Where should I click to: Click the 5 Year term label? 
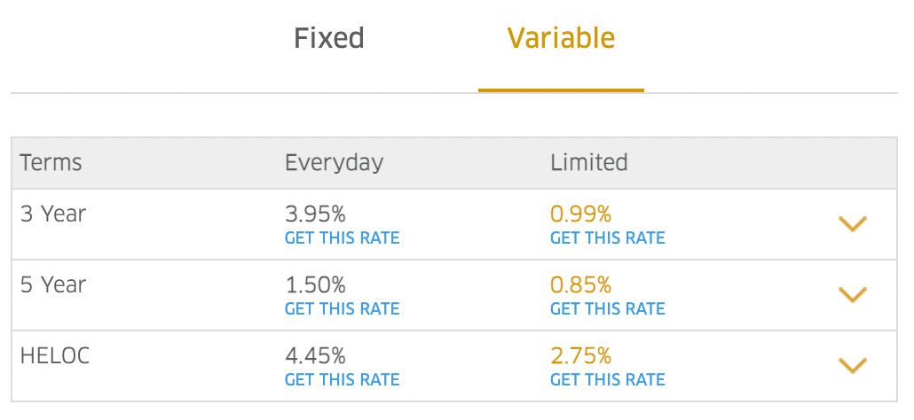click(x=53, y=284)
